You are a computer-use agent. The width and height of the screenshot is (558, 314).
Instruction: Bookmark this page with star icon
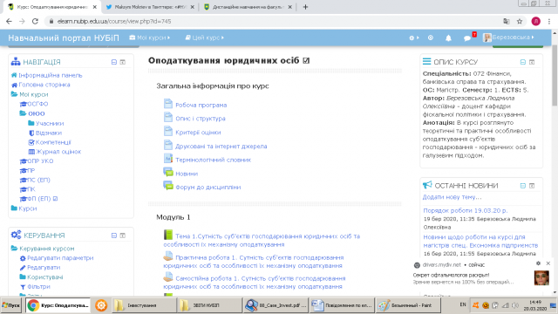520,21
